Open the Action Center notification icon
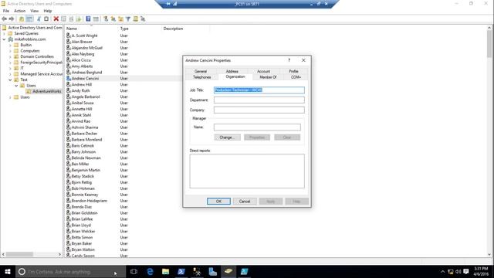 click(x=466, y=271)
